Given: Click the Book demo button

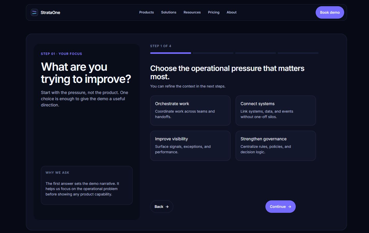Looking at the screenshot, I should click(330, 12).
